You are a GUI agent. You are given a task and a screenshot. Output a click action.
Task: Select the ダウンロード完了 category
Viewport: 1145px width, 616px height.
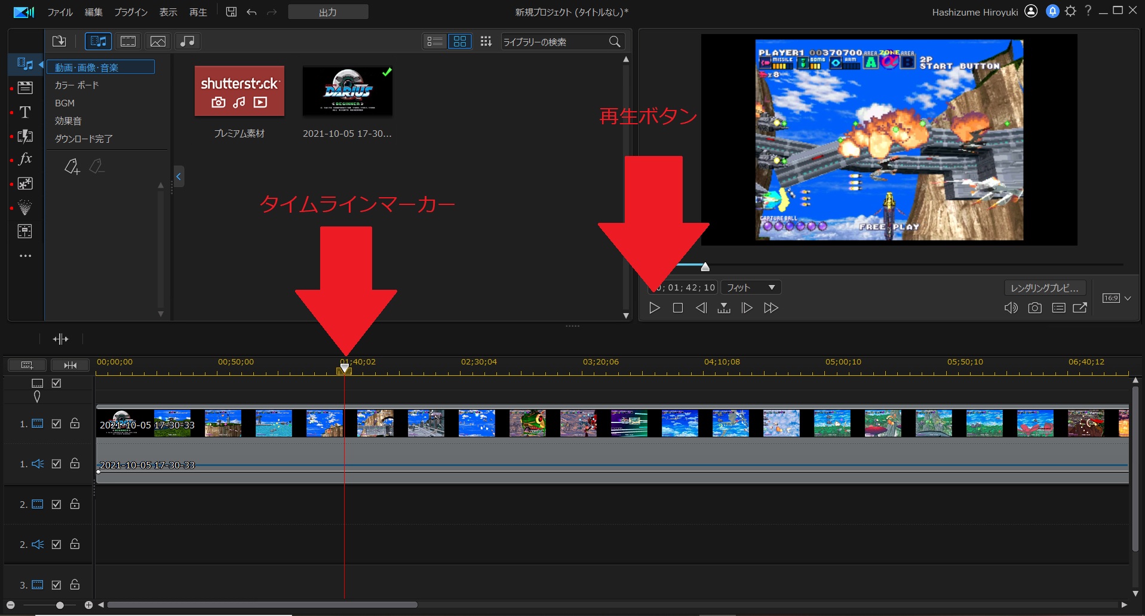pyautogui.click(x=84, y=139)
